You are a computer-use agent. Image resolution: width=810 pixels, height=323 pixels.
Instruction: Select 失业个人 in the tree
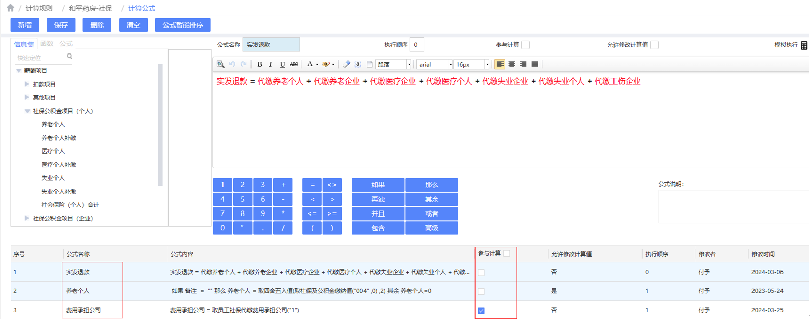point(53,178)
